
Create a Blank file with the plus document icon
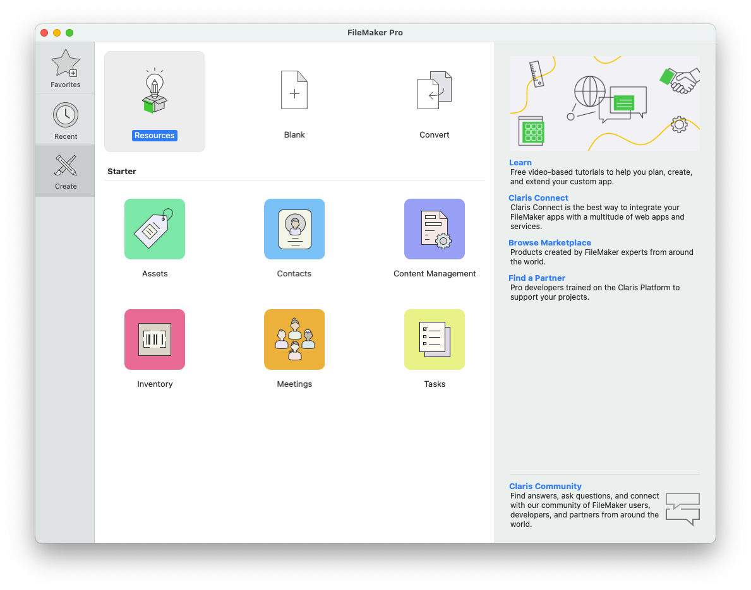pos(294,90)
